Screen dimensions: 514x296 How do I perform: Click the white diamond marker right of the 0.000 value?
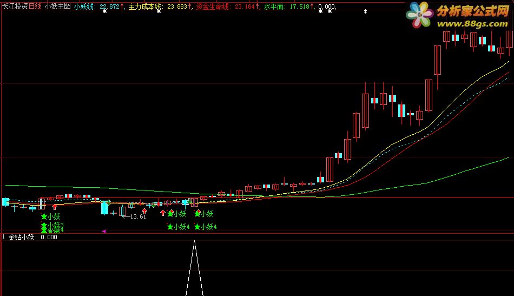click(x=365, y=11)
